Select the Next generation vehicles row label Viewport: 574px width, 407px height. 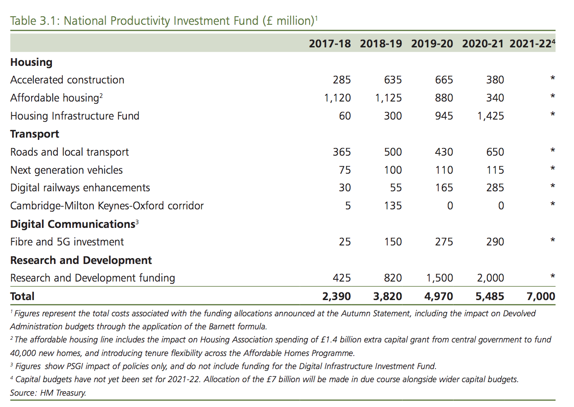[x=66, y=170]
